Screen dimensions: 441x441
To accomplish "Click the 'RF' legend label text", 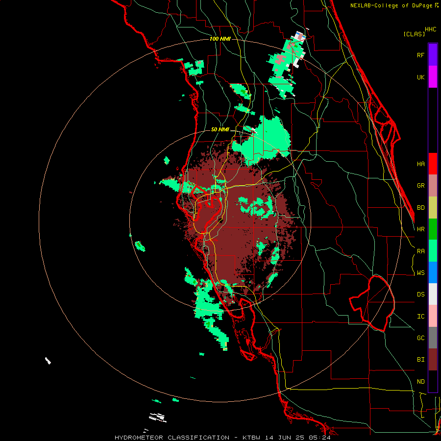I will 420,55.
